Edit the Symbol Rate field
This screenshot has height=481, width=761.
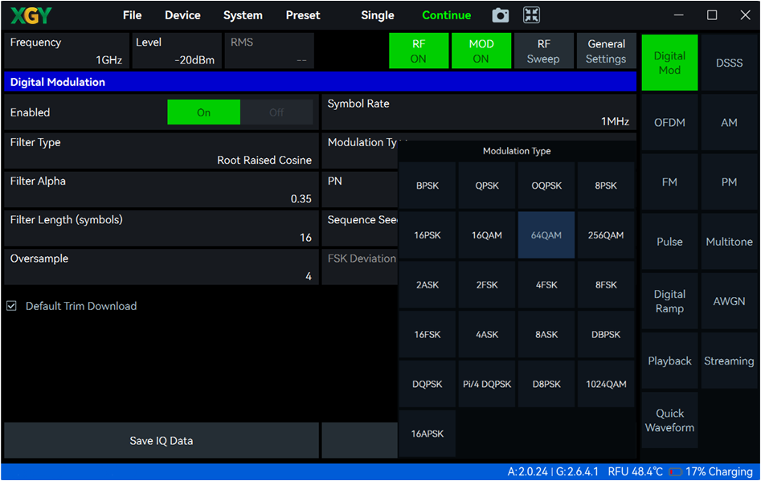(x=478, y=112)
